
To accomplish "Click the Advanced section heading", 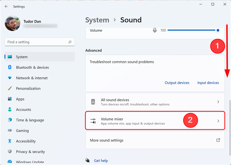I will [93, 50].
